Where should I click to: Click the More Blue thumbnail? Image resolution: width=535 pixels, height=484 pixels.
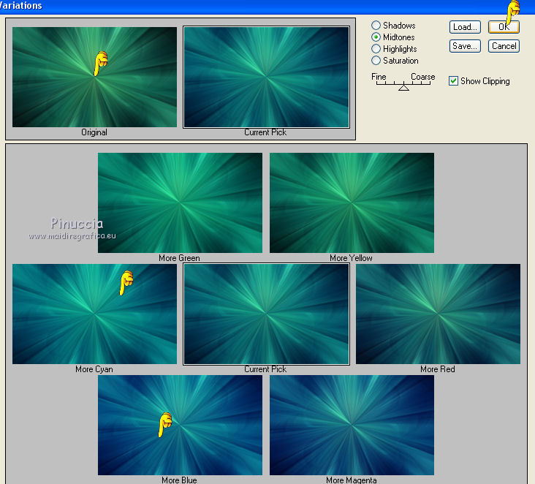(x=180, y=425)
